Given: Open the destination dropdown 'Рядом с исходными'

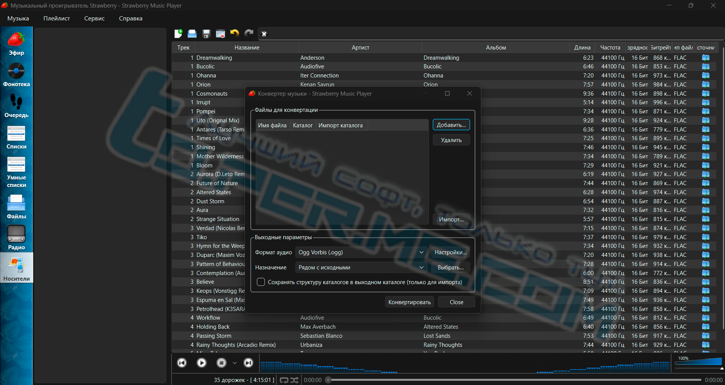Looking at the screenshot, I should pyautogui.click(x=361, y=267).
